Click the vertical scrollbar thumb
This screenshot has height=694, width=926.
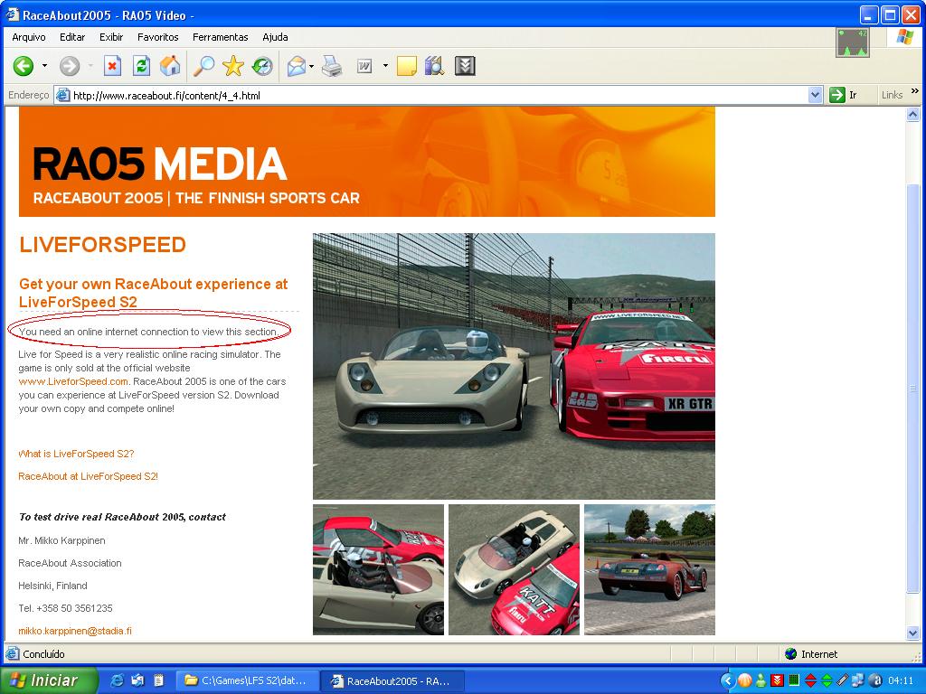pyautogui.click(x=913, y=389)
